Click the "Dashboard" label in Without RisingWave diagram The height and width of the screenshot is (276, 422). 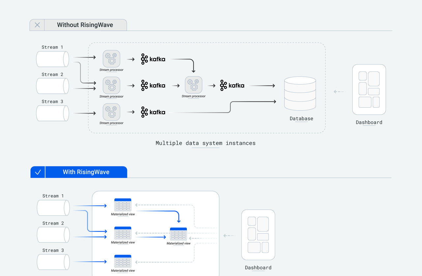[369, 122]
